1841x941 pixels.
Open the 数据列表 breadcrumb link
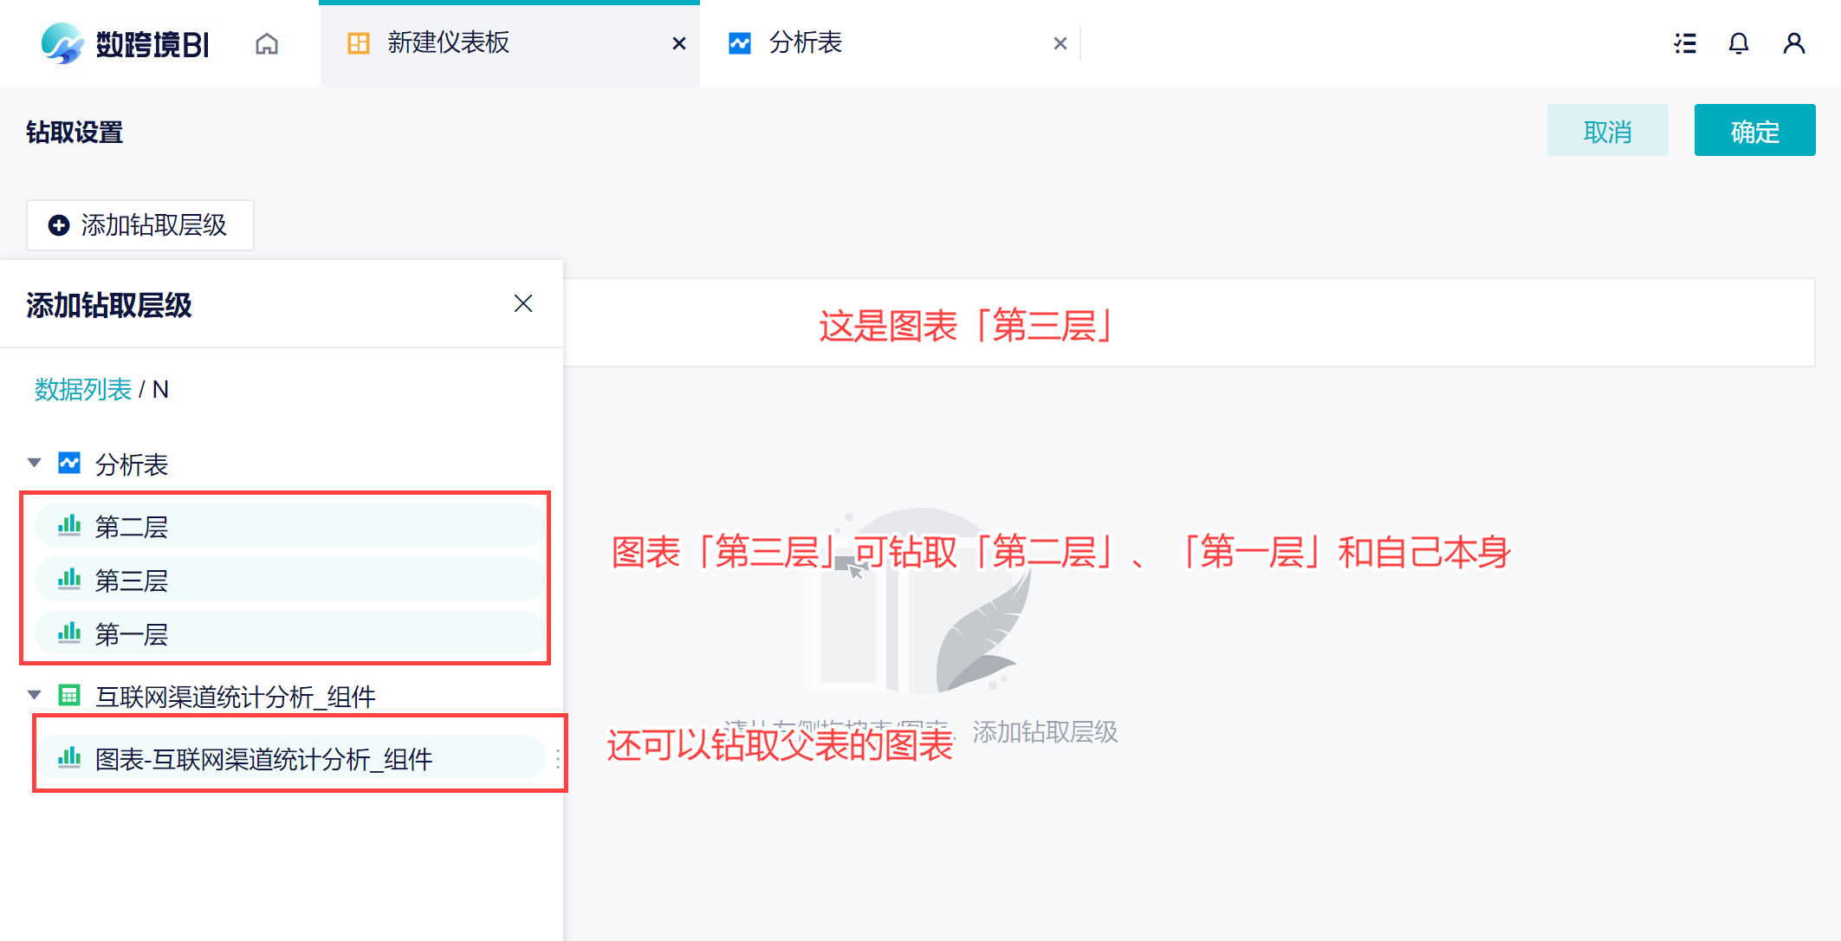point(82,390)
